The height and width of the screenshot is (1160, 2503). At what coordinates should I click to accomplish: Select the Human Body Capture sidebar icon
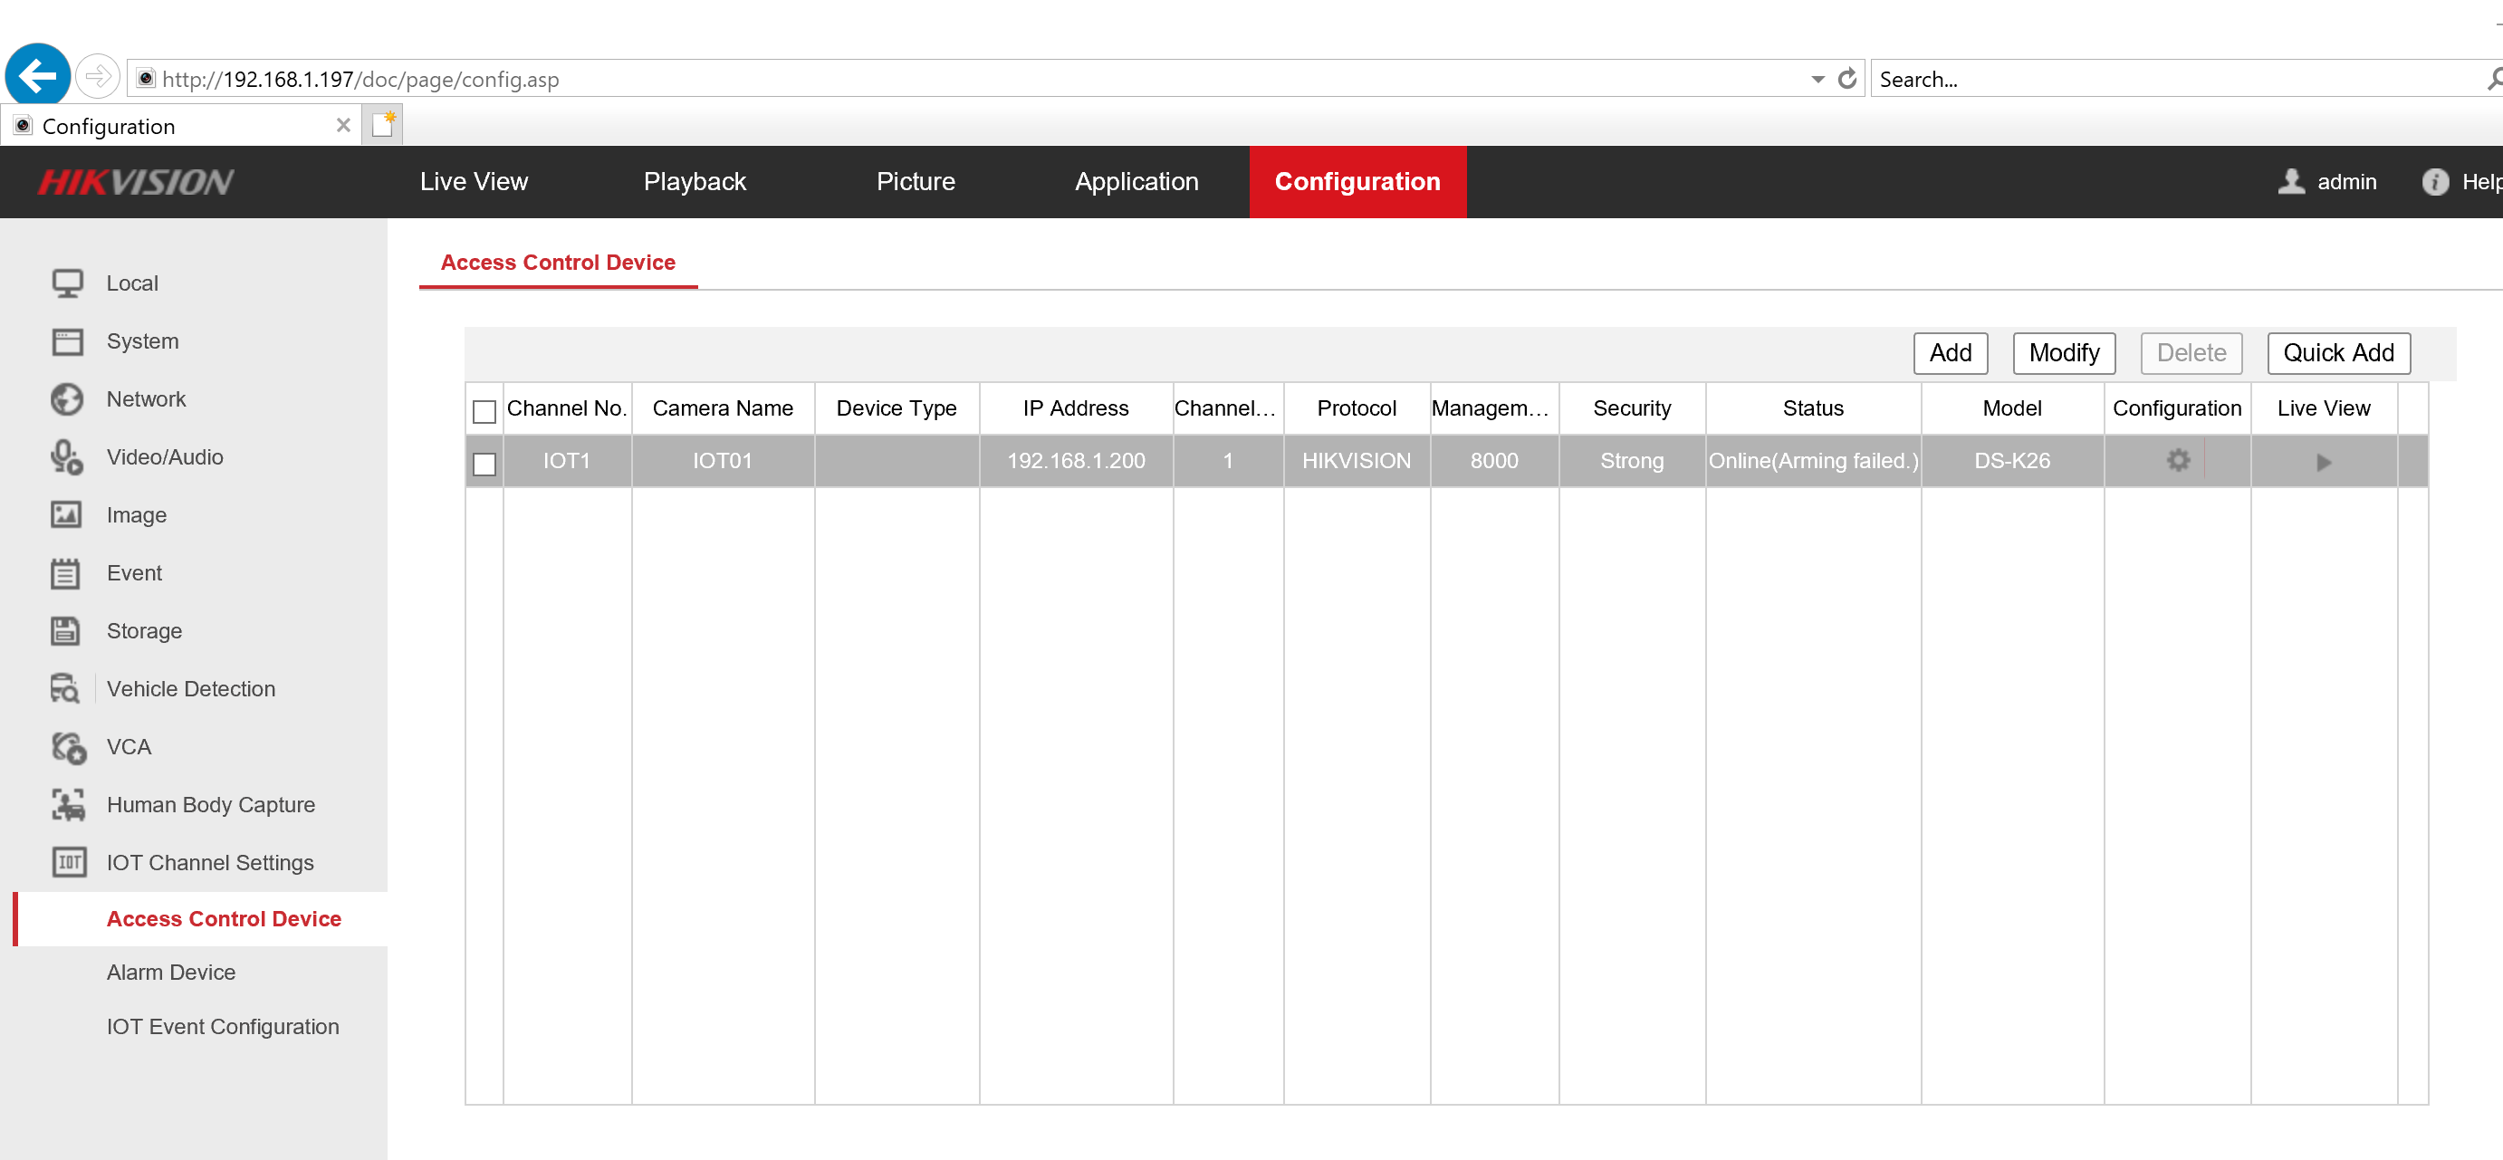[x=67, y=804]
